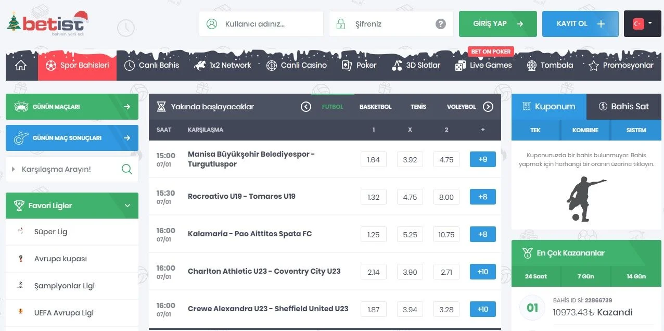Screen dimensions: 664x331
Task: Select SİSTEM coupon type
Action: [636, 130]
